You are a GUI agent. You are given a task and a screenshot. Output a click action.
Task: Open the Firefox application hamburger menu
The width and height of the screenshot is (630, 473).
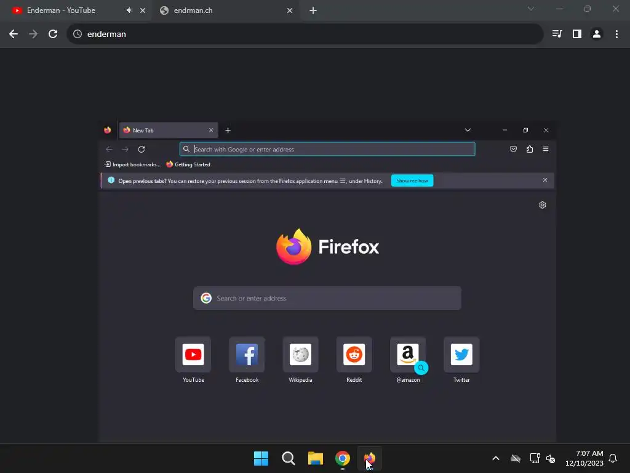[x=546, y=149]
